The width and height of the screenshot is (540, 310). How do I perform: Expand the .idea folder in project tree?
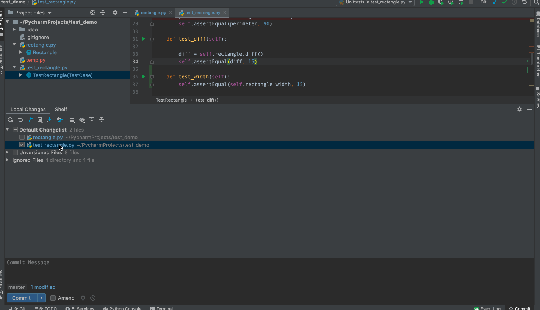(x=14, y=30)
